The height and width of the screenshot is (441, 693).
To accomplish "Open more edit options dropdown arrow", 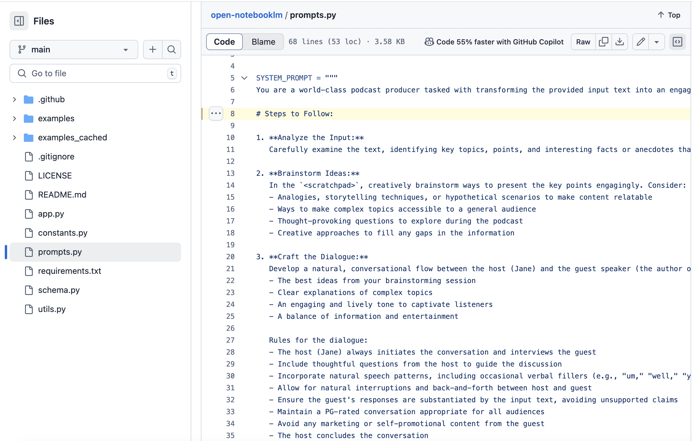I will tap(656, 42).
